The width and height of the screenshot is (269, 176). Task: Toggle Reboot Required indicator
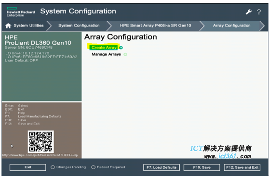pyautogui.click(x=93, y=167)
